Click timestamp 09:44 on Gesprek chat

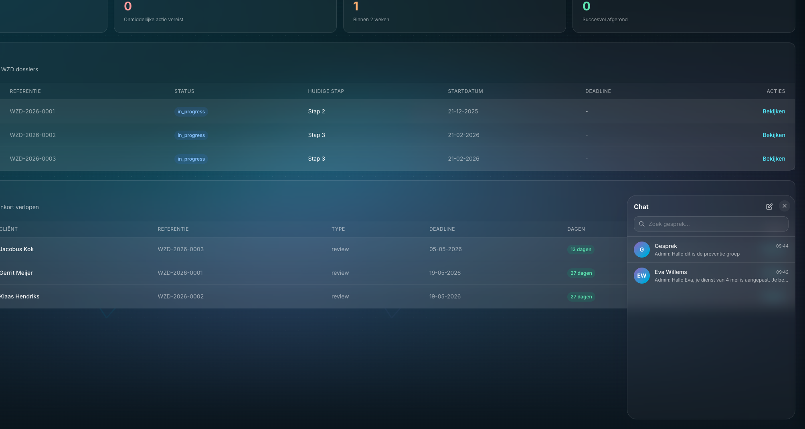782,246
